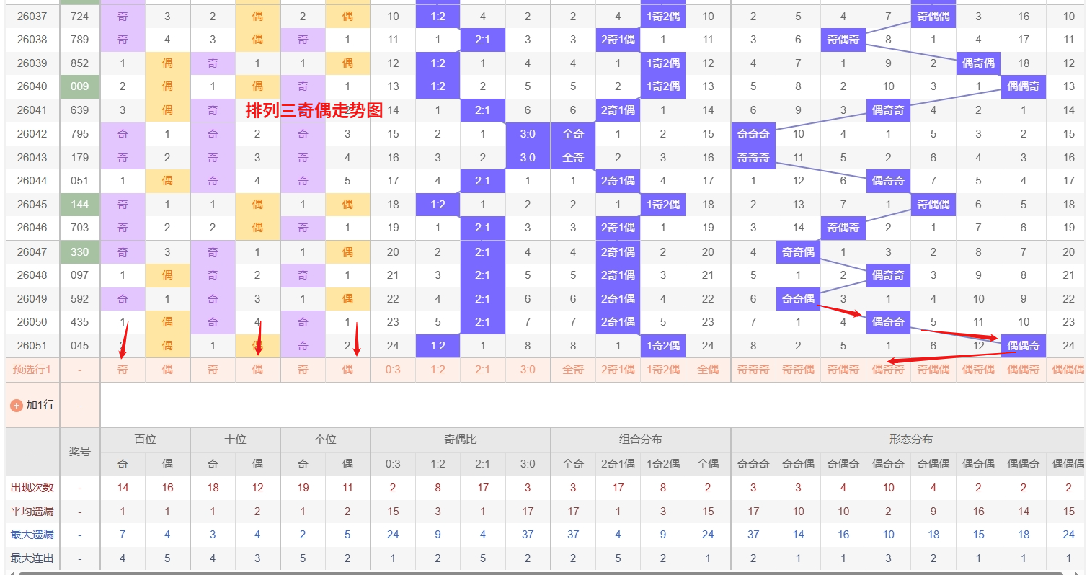Toggle the 0:3 ratio in 预选行1
The width and height of the screenshot is (1087, 575).
(392, 369)
